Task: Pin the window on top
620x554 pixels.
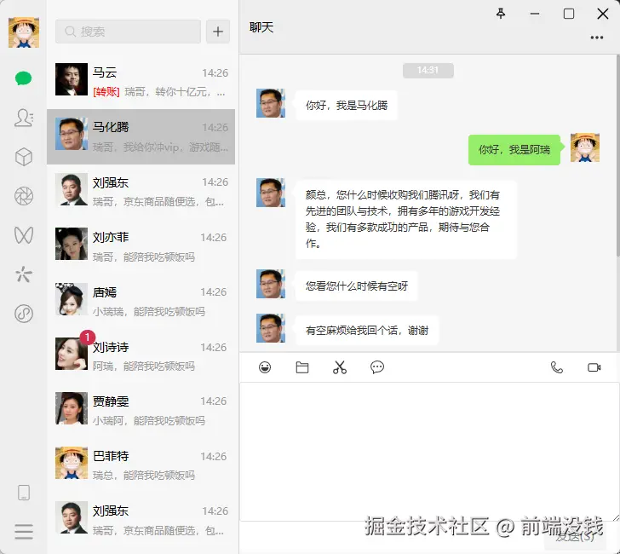Action: (501, 14)
